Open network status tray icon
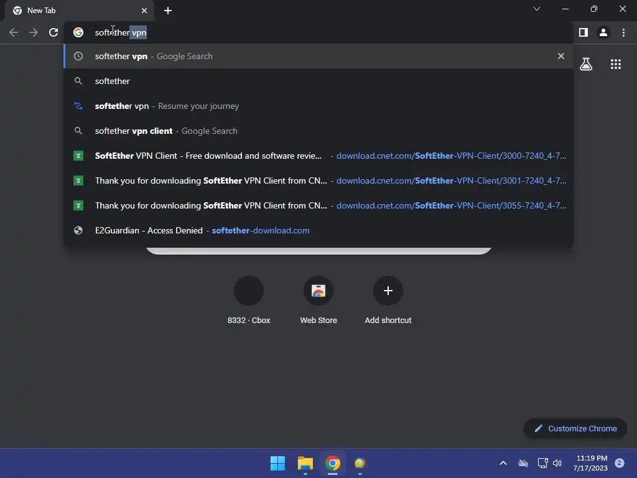The width and height of the screenshot is (637, 478). (542, 463)
